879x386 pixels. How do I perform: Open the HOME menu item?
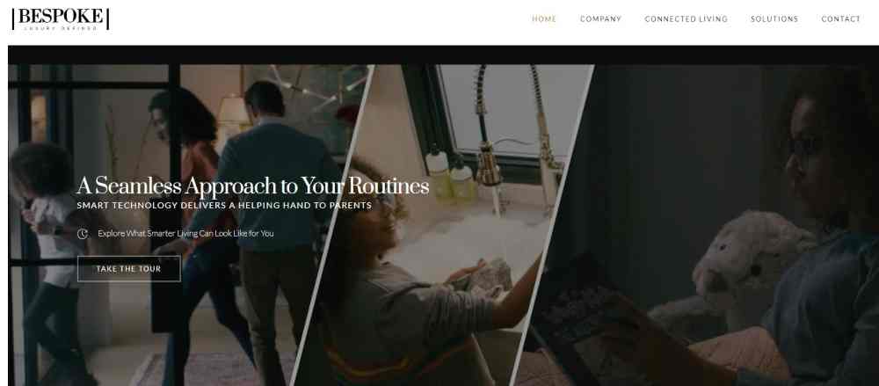pos(544,19)
